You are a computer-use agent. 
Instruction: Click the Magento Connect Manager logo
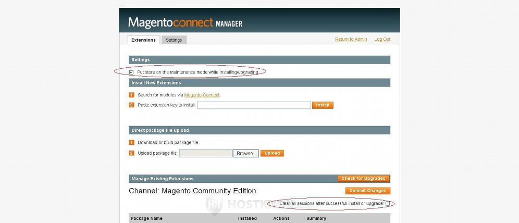186,23
